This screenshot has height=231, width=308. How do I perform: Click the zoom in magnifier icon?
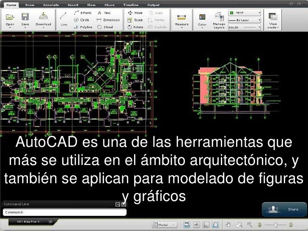[250, 225]
